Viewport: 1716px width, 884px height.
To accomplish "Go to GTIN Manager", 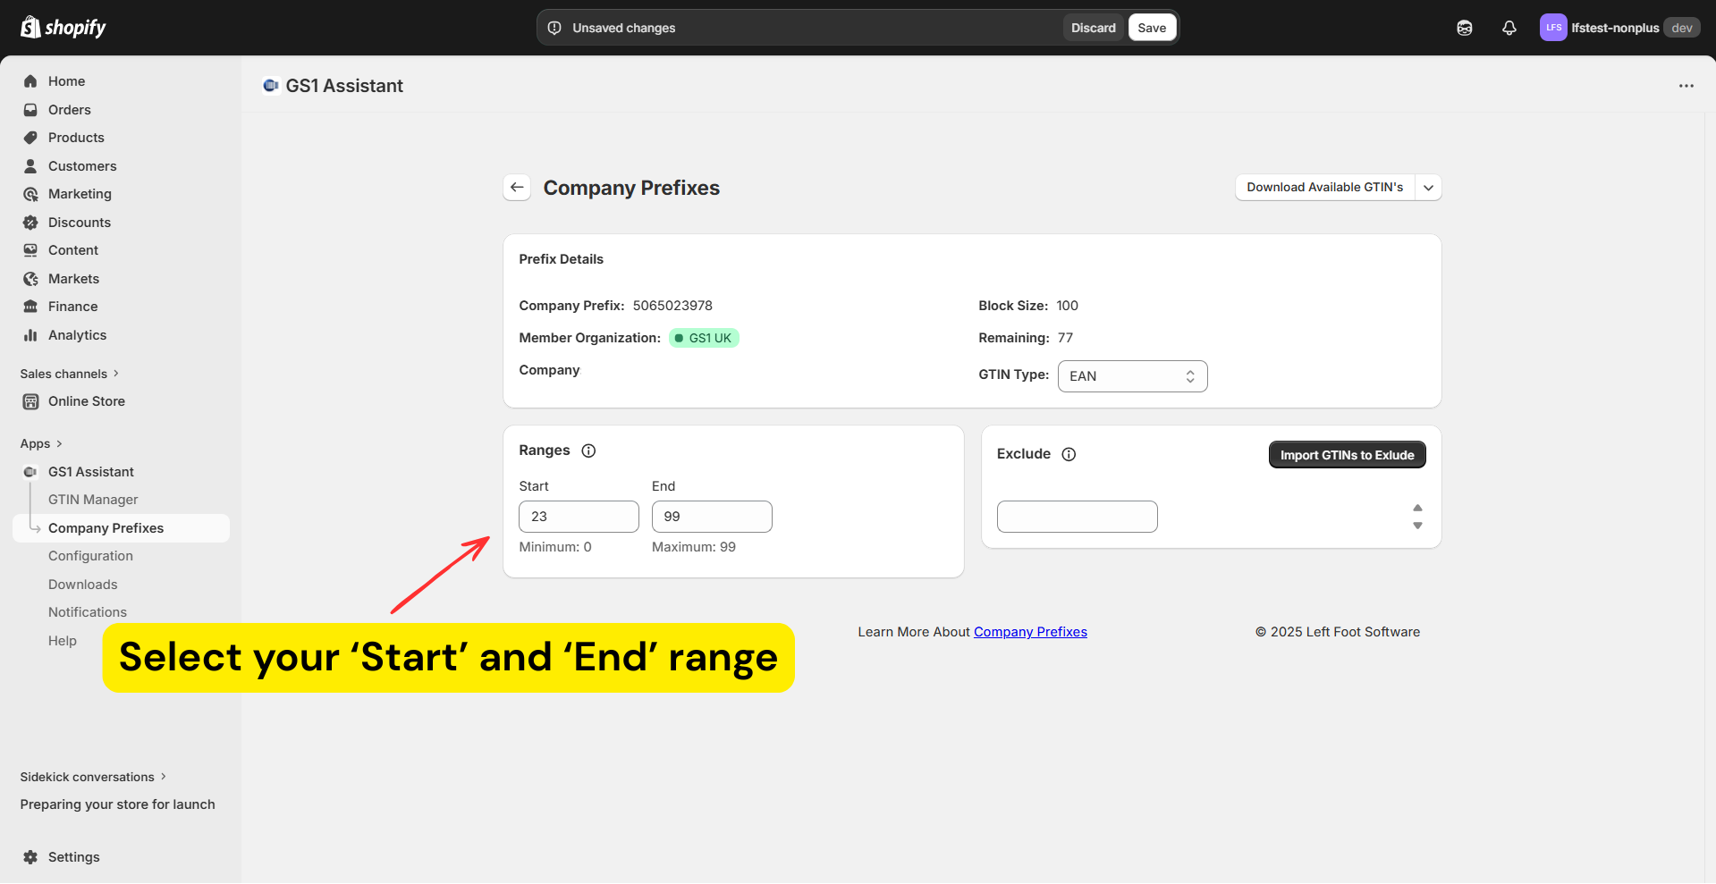I will point(93,500).
